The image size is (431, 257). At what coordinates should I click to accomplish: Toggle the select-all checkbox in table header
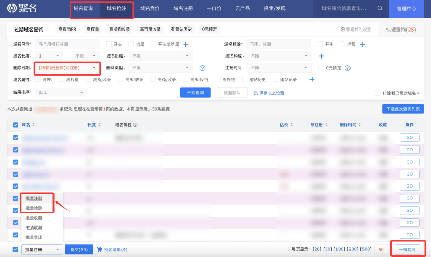coord(15,125)
